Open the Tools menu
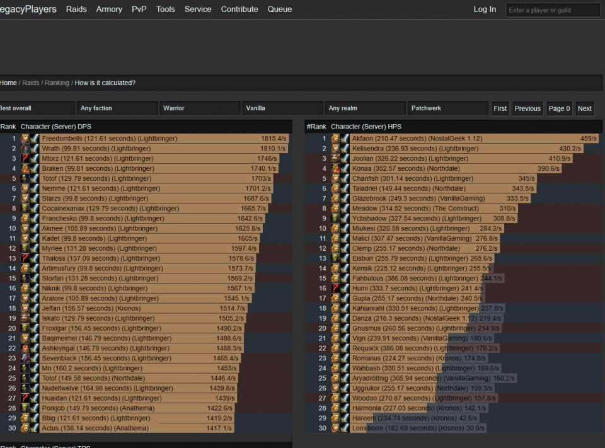 coord(166,9)
